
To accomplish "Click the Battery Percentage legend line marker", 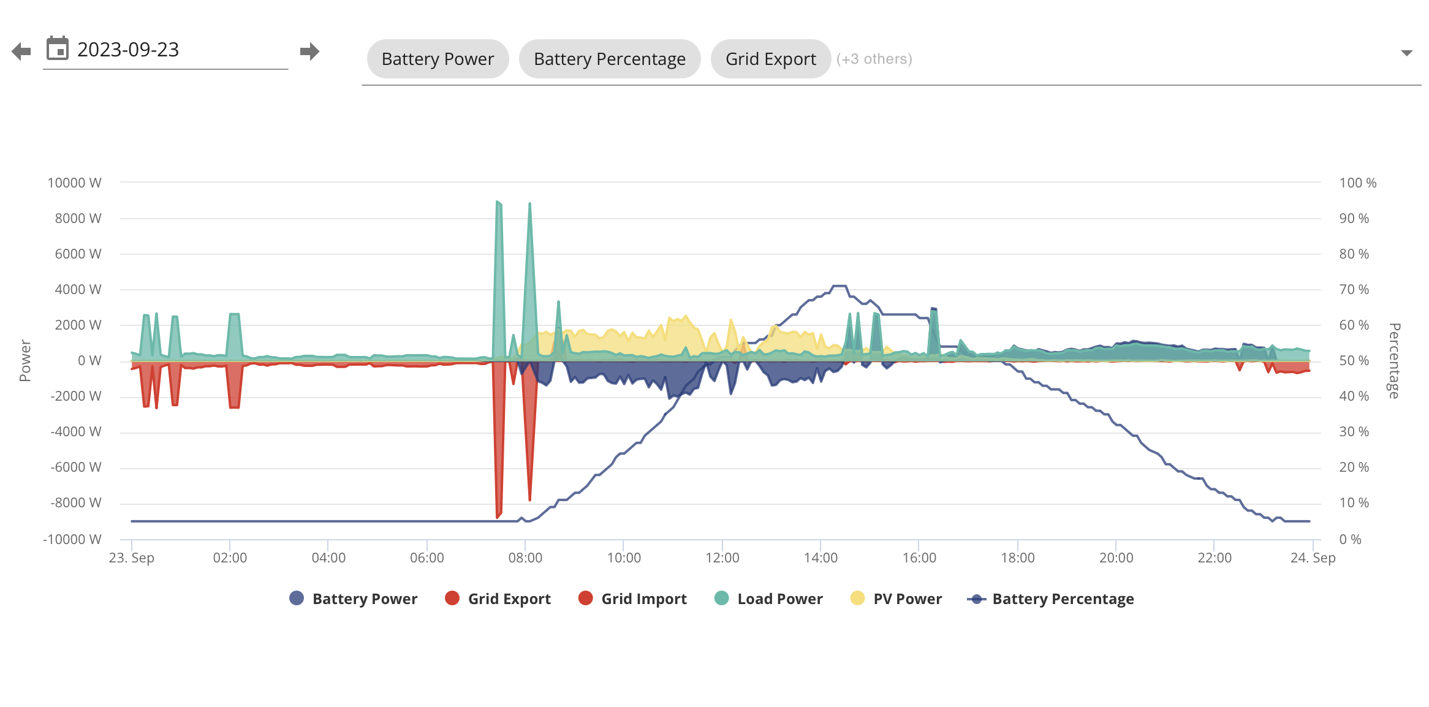I will pos(976,599).
